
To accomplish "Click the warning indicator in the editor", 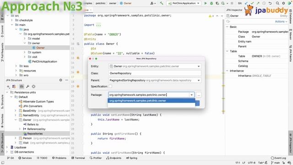I will (211, 16).
